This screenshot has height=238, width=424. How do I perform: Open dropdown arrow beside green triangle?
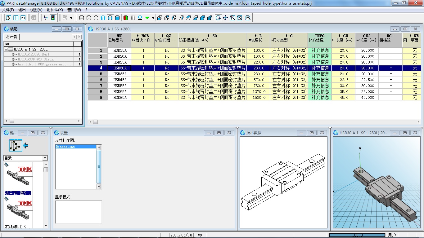(153, 18)
